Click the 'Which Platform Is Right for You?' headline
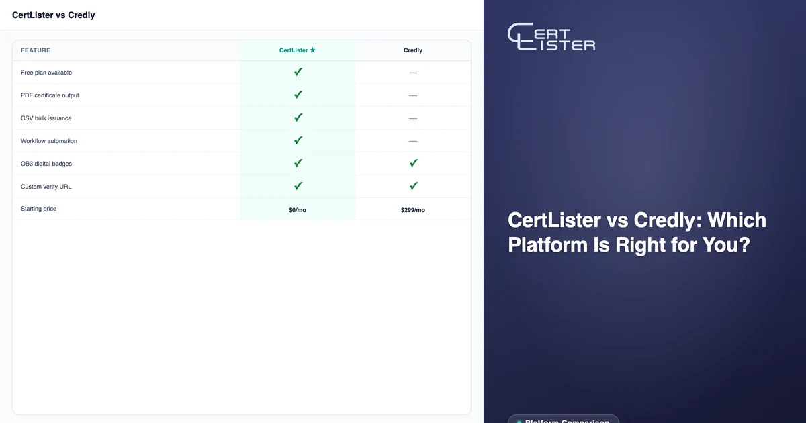Screen dimensions: 806x423 pyautogui.click(x=637, y=232)
